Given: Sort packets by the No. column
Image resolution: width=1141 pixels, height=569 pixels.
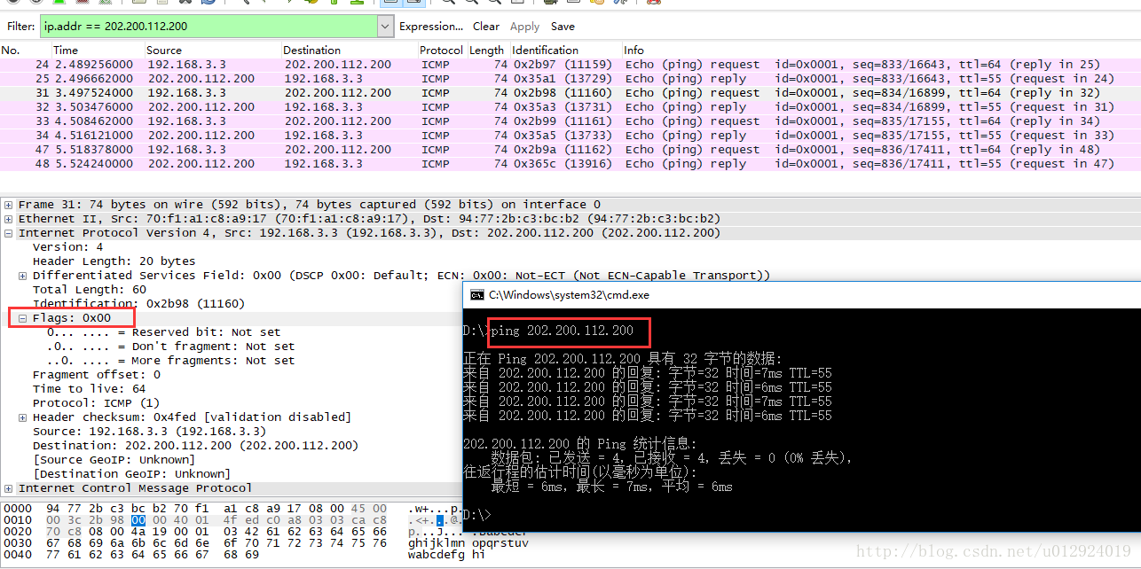Looking at the screenshot, I should pos(26,51).
